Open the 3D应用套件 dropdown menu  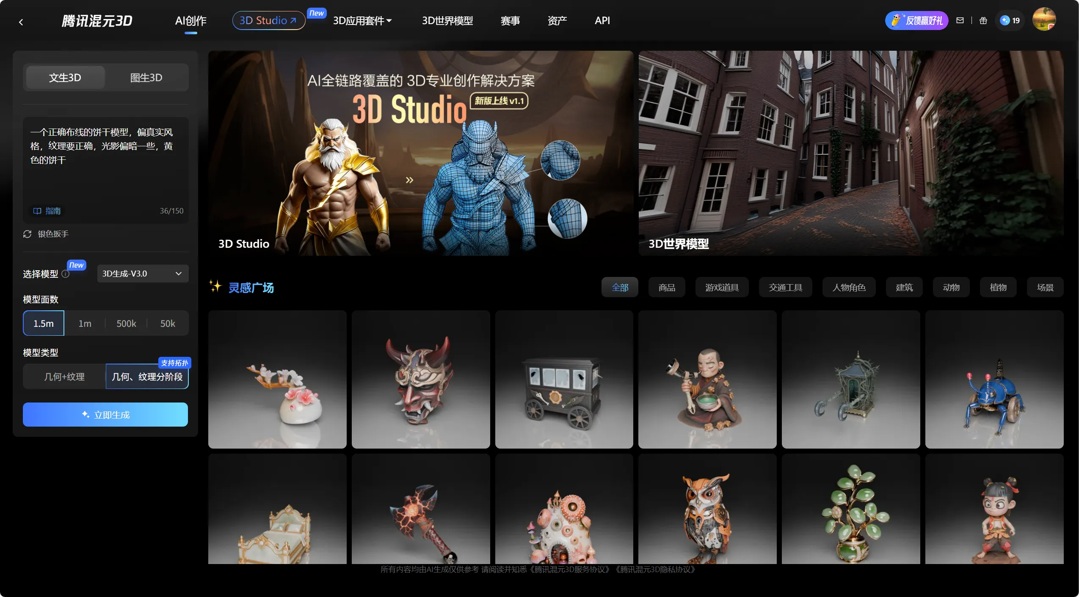point(362,20)
